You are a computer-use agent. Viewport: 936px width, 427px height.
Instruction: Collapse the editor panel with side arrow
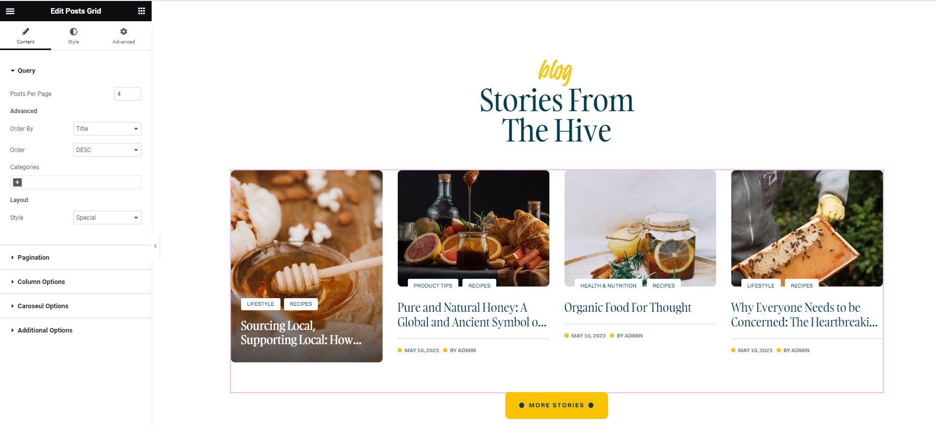coord(156,246)
